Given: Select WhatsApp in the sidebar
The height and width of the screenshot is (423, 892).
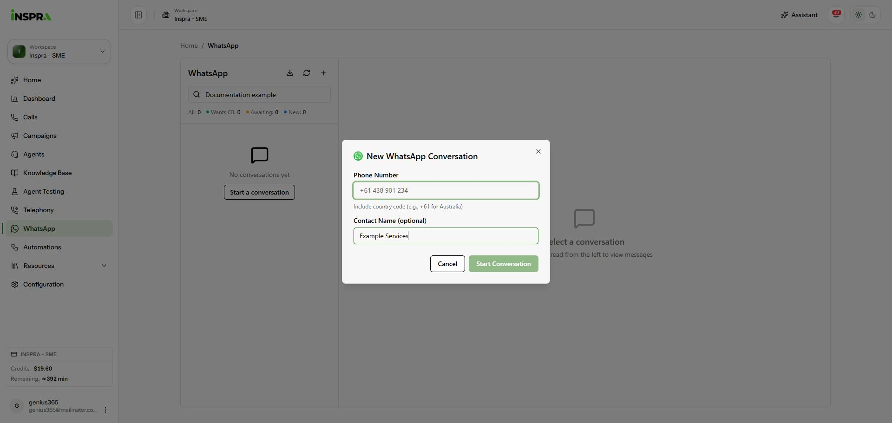Looking at the screenshot, I should pos(59,228).
